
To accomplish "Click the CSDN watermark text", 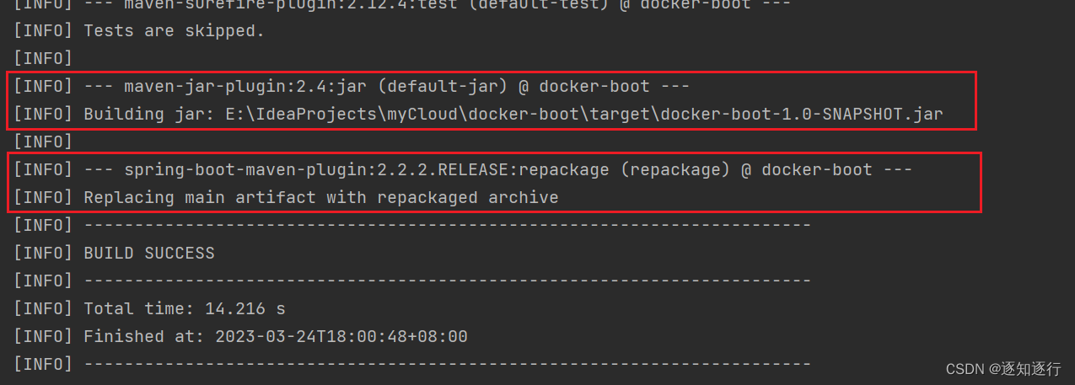I will tap(1003, 369).
